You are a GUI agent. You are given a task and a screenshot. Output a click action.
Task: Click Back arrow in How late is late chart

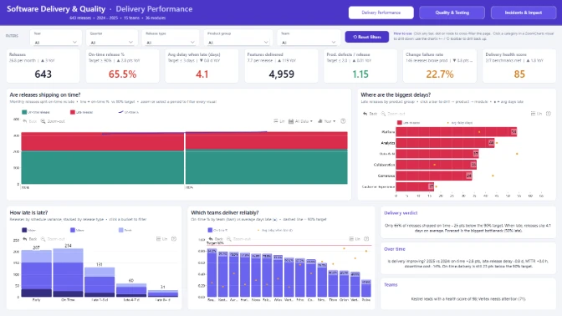coord(30,239)
